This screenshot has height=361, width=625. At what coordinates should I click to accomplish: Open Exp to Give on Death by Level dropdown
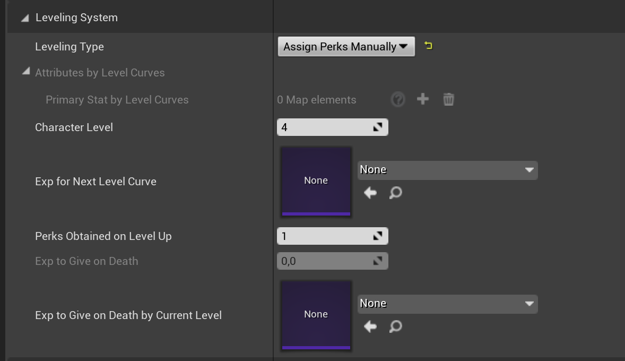point(447,304)
